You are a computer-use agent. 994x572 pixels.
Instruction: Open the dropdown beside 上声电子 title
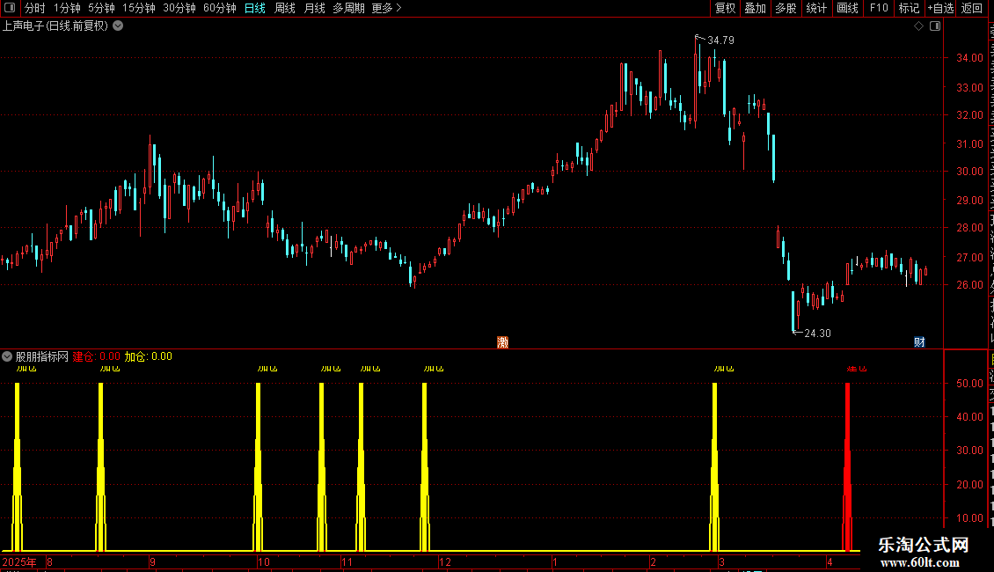point(118,26)
